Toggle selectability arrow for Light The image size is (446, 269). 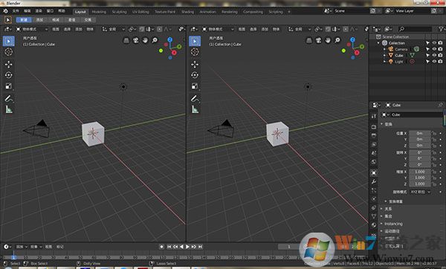point(427,62)
